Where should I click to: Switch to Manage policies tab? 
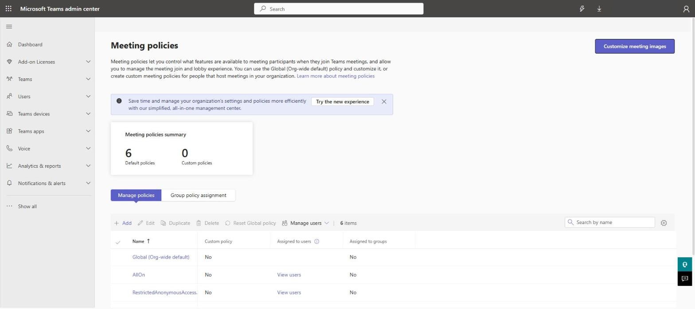136,195
